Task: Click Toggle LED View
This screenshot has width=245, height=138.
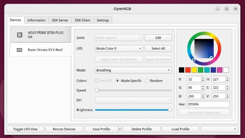Action: click(25, 129)
